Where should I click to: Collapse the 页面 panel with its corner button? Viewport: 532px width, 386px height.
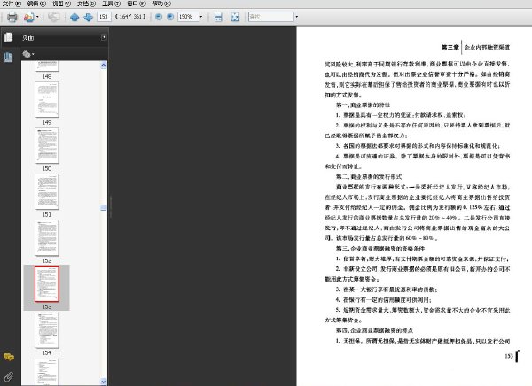(104, 37)
